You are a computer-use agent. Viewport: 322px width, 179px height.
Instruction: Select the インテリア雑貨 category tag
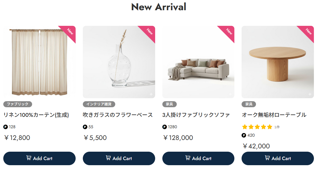(x=99, y=104)
